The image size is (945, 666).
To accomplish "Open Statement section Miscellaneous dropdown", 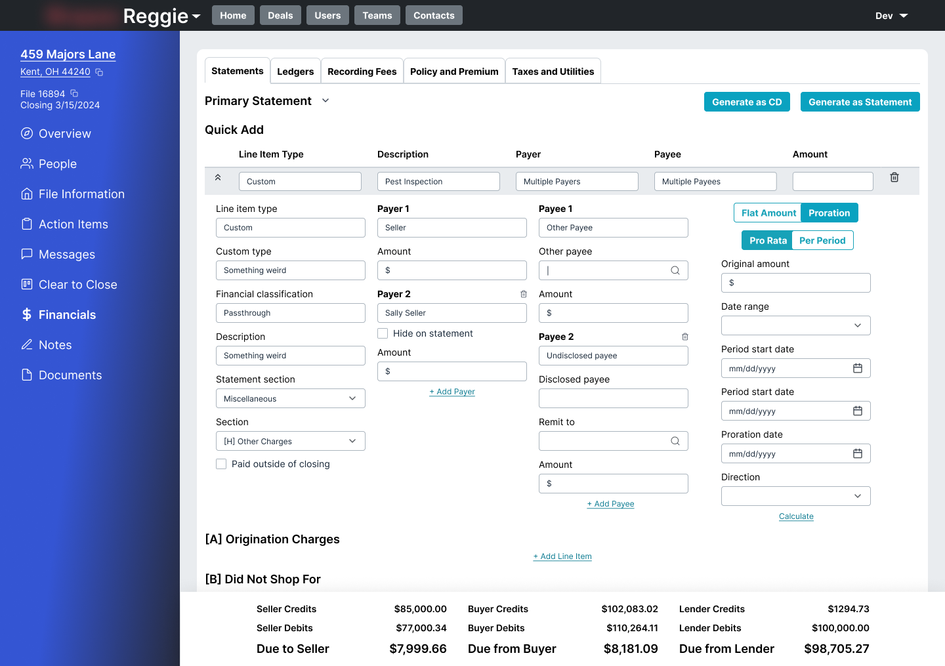I will [291, 398].
